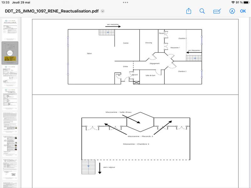Click the 'vers séjour' text
251x188 pixels.
point(109,167)
